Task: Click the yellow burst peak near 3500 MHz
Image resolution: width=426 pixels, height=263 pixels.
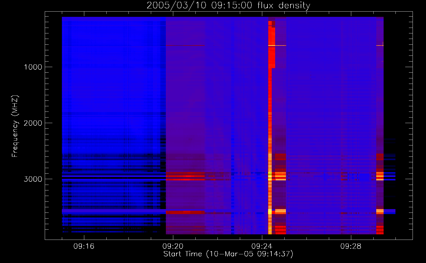Action: pyautogui.click(x=270, y=211)
